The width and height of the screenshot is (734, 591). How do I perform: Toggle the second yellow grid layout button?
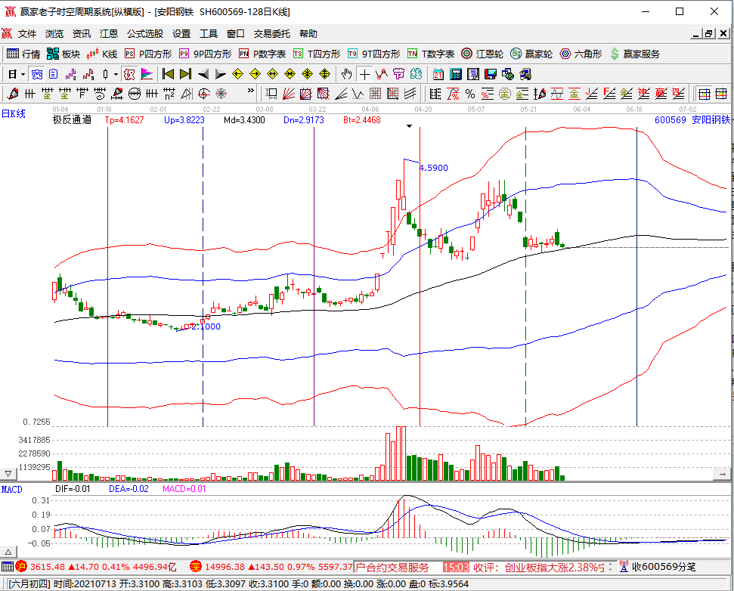tap(721, 94)
